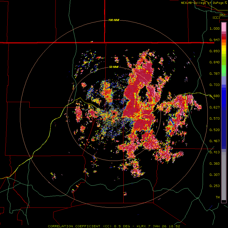
Task: Click the NEXLAB-College of DuPage watermark text
Action: point(204,3)
